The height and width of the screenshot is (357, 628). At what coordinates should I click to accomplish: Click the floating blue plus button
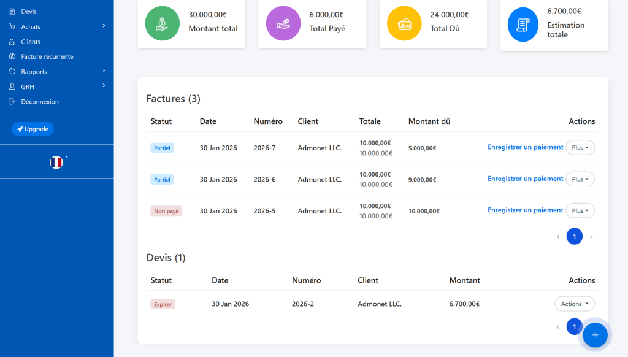595,335
